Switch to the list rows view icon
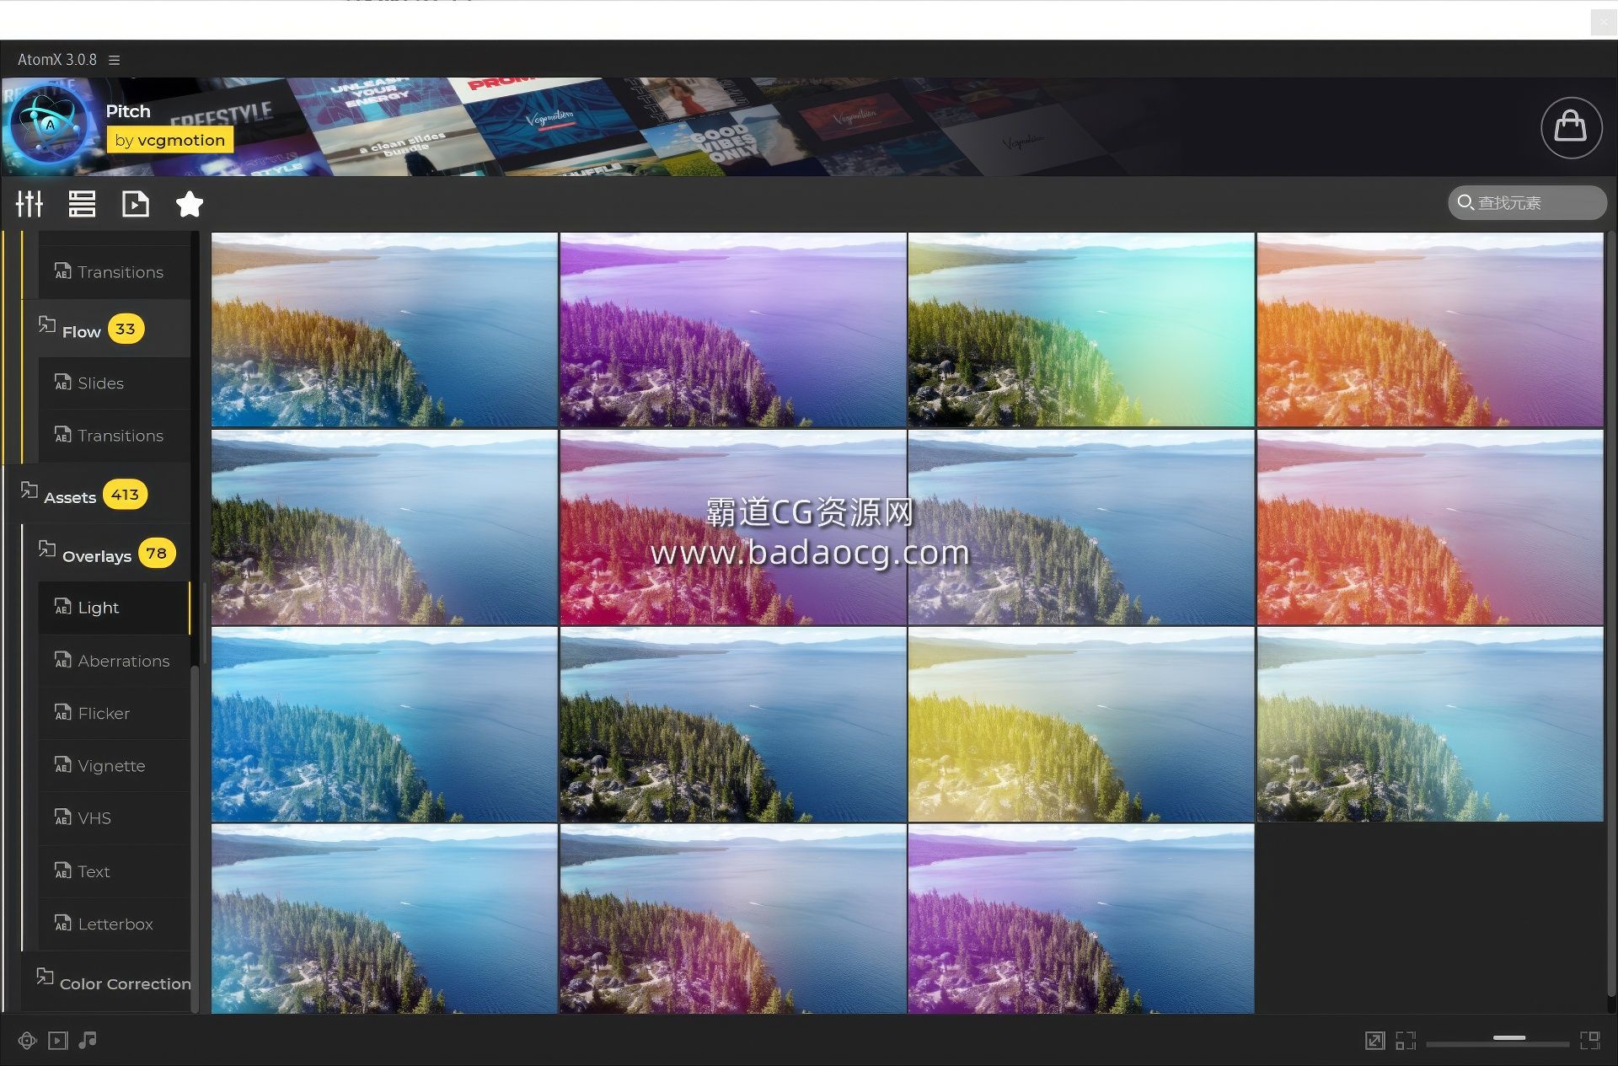The width and height of the screenshot is (1618, 1066). (82, 204)
